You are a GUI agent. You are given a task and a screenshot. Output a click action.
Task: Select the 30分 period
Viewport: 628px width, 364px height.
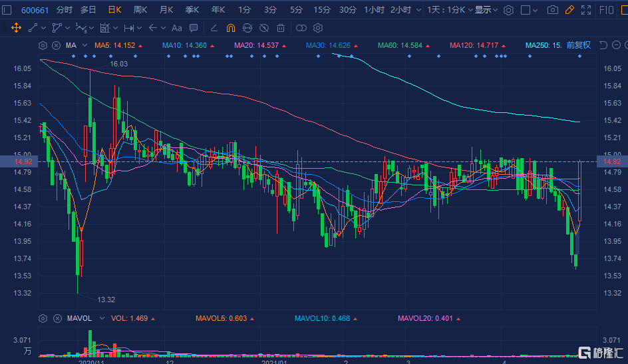[x=348, y=10]
